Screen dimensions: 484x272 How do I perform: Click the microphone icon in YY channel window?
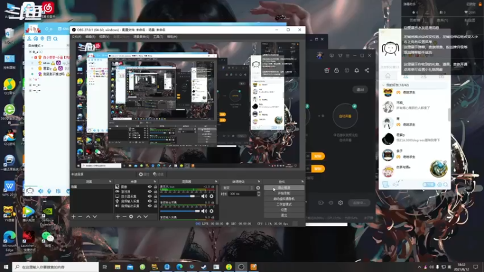pos(49,191)
